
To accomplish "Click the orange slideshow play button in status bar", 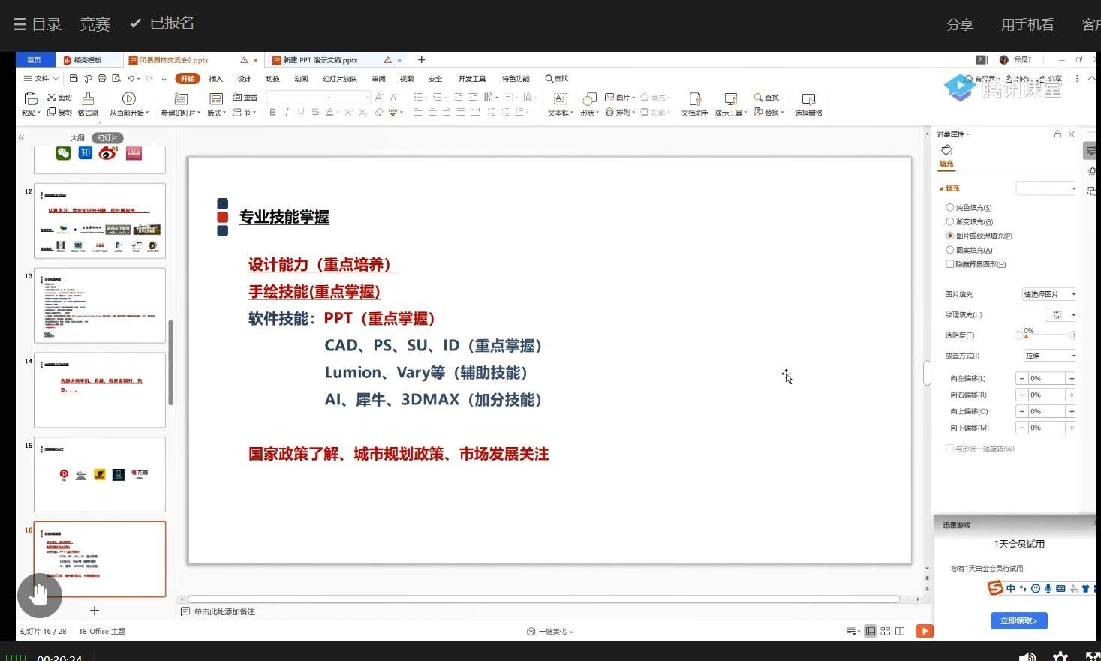I will (925, 631).
